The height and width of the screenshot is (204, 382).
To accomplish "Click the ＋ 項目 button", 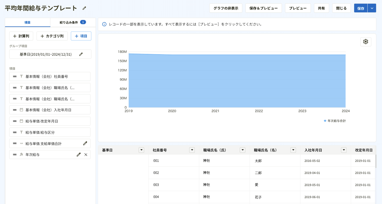I will [x=81, y=36].
